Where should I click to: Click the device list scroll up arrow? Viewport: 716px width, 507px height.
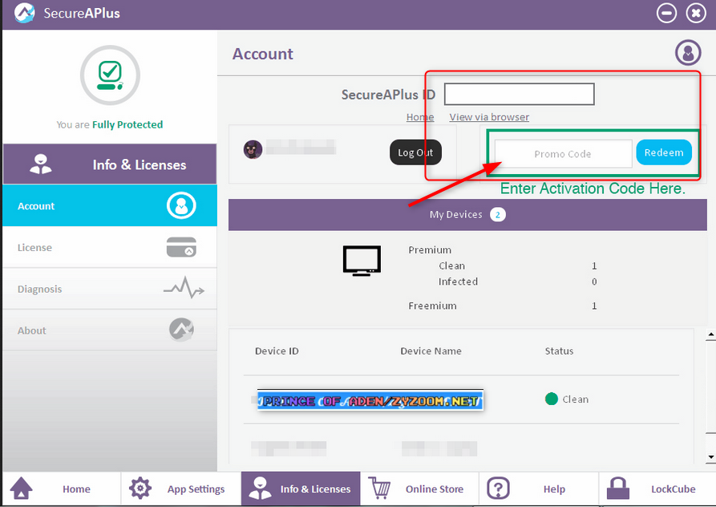[710, 335]
